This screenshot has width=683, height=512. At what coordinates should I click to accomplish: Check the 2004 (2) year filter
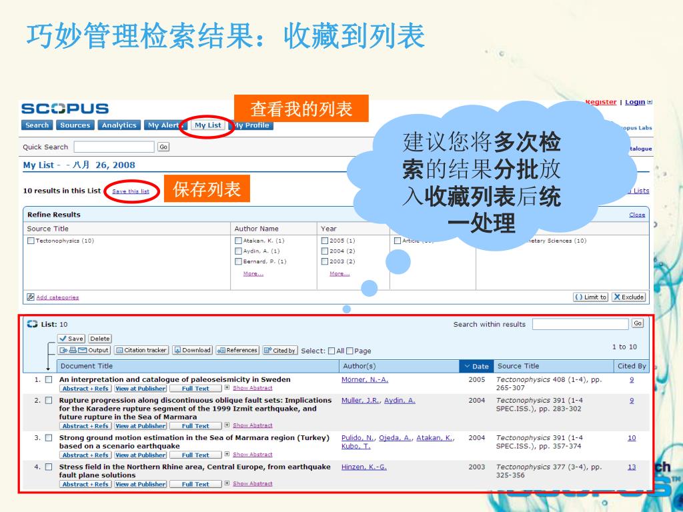pos(325,251)
